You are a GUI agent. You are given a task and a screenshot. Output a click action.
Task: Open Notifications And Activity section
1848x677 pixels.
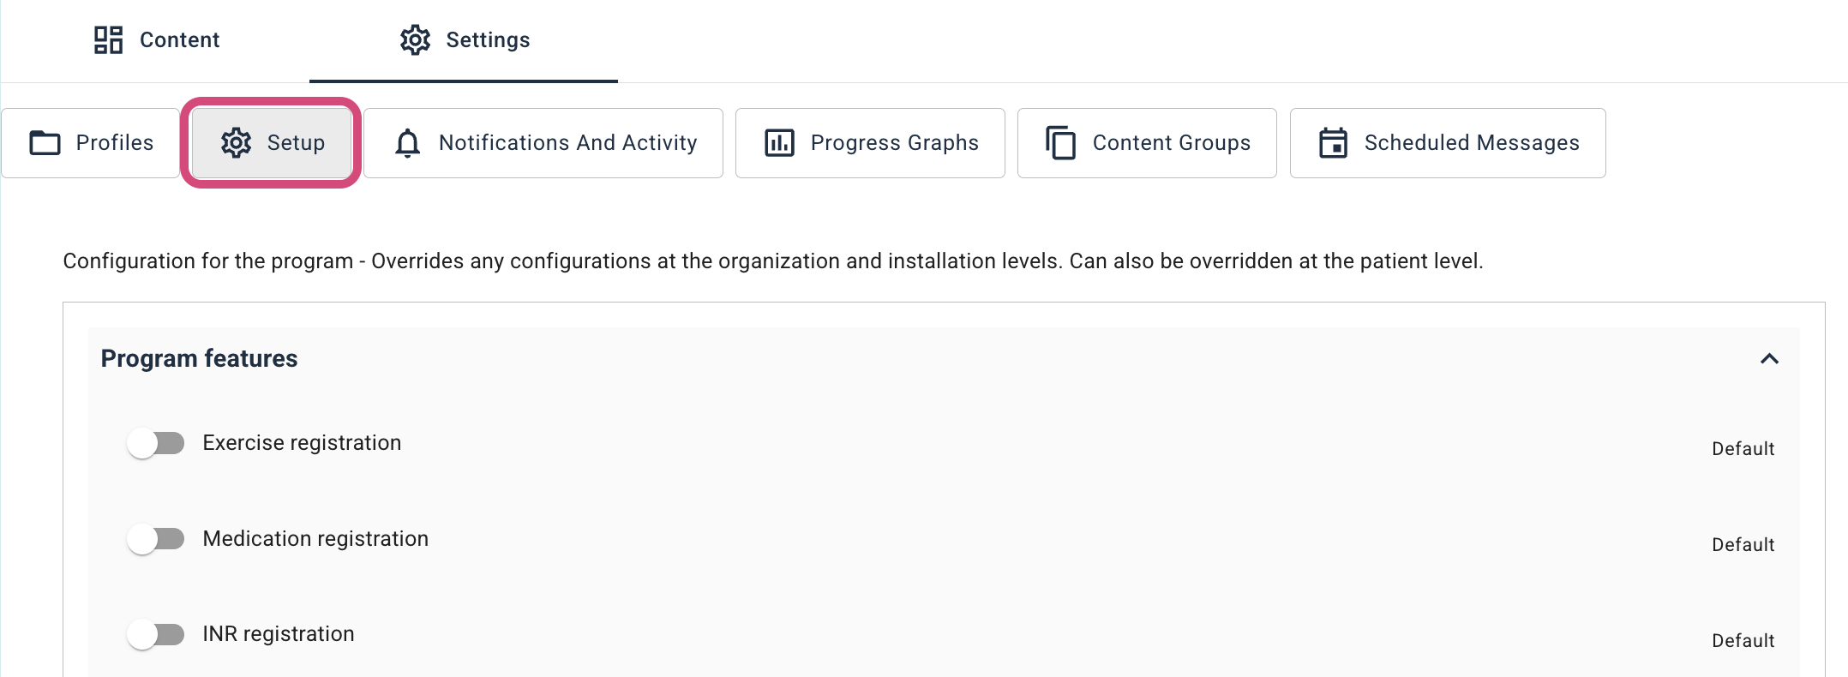[x=543, y=143]
